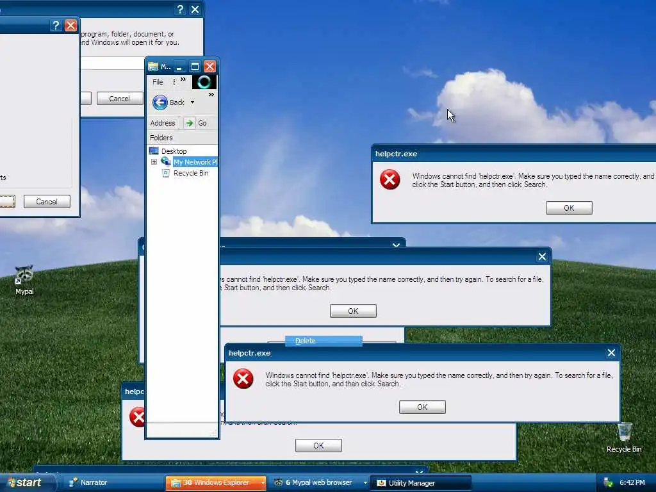Select Recycle Bin in the Folders tree

click(191, 173)
